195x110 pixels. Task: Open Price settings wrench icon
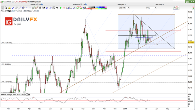coord(5,11)
